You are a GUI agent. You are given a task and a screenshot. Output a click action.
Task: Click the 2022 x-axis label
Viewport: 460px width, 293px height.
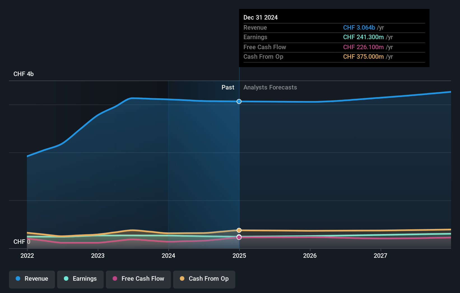(x=27, y=256)
